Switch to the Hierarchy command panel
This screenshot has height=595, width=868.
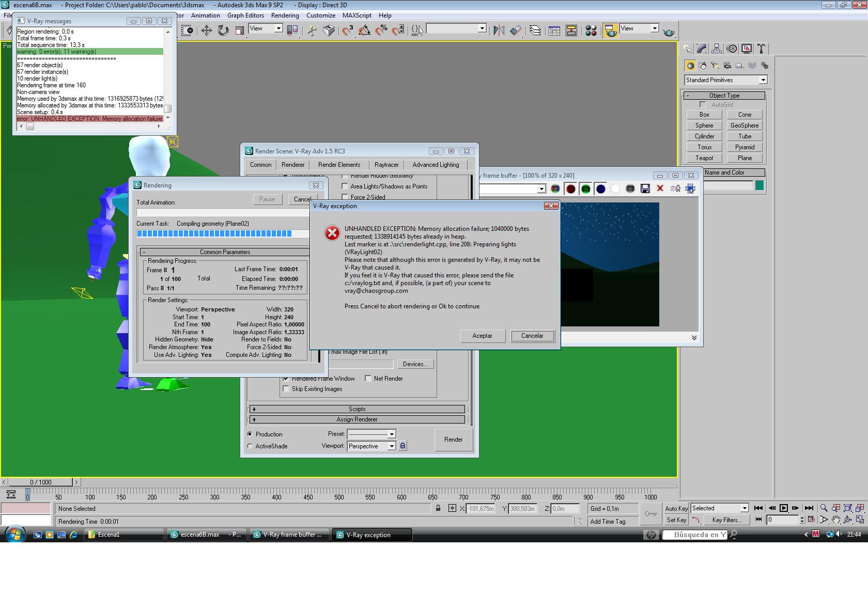coord(717,49)
